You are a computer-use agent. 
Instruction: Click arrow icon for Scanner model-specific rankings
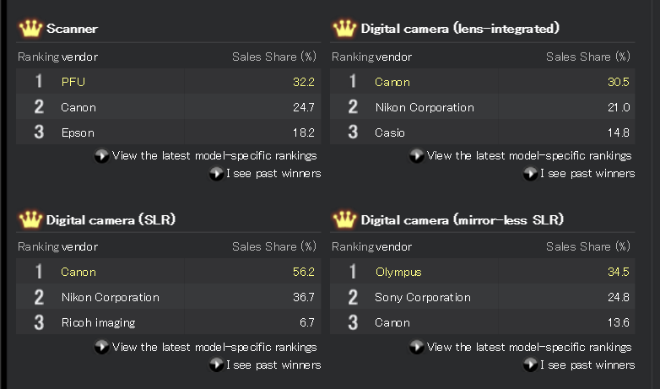pyautogui.click(x=101, y=156)
